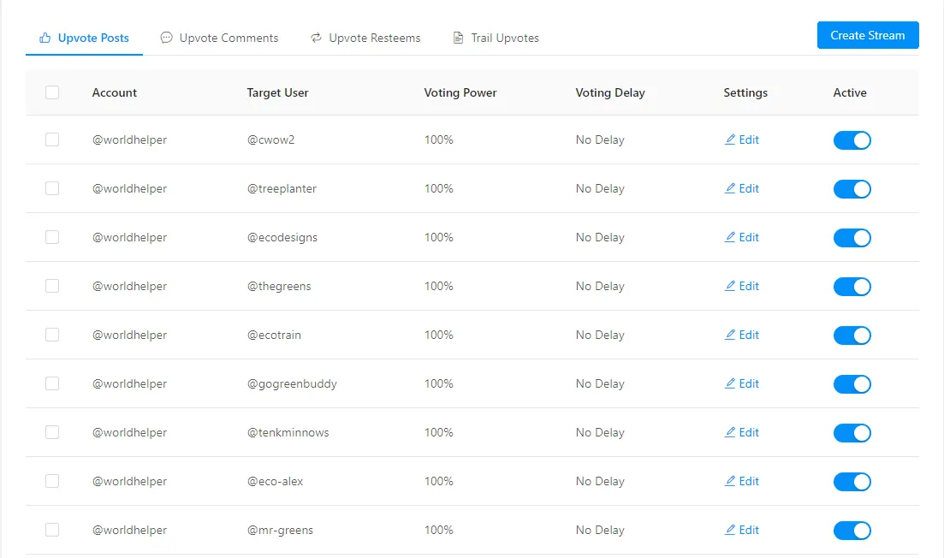
Task: Open the Edit link for @treeplanter
Action: [742, 188]
